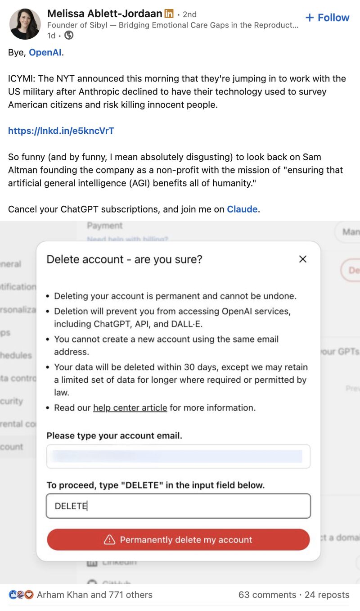Screen dimensions: 360x611
Task: Open the OpenAI mention link
Action: click(x=45, y=53)
